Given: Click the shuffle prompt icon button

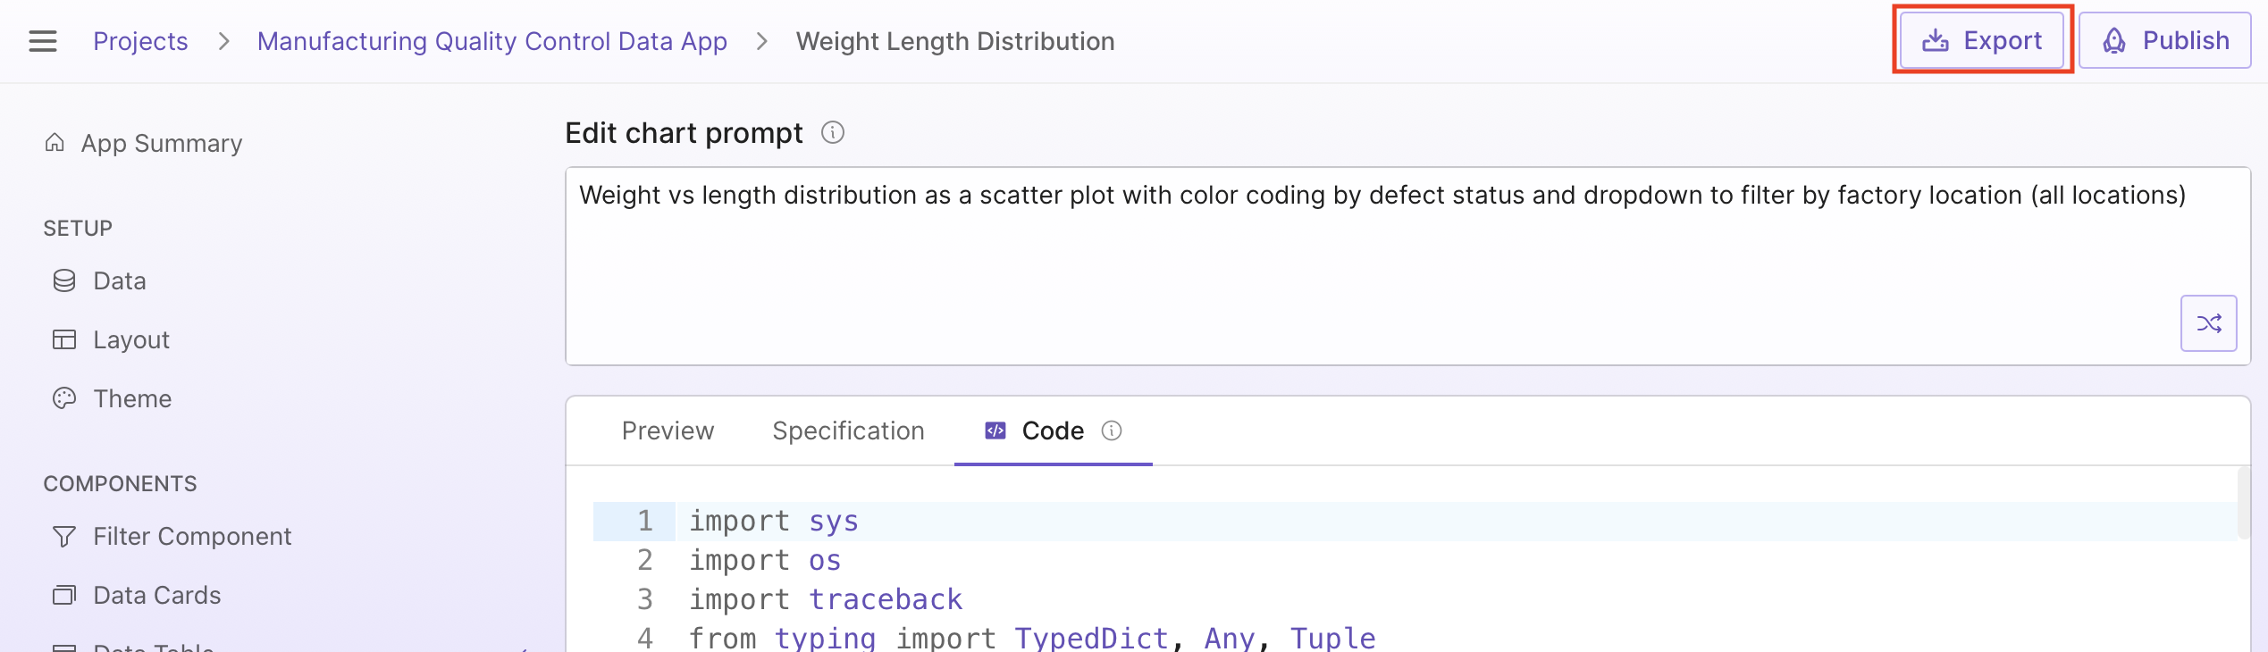Looking at the screenshot, I should point(2208,323).
